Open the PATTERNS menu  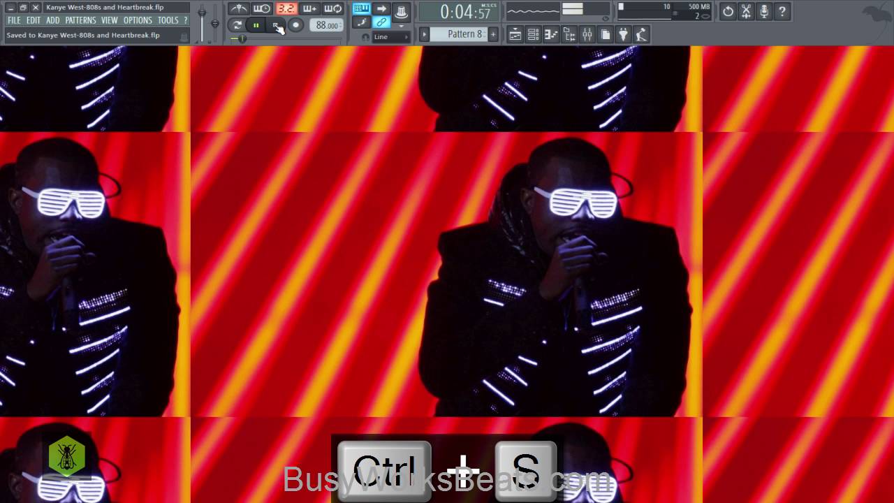[x=80, y=21]
